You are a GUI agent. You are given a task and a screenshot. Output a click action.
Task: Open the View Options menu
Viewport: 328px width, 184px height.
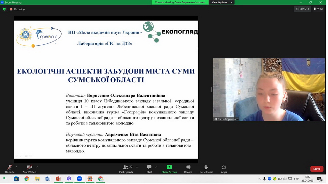point(221,2)
